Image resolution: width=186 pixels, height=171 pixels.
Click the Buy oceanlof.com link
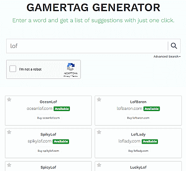coord(48,118)
